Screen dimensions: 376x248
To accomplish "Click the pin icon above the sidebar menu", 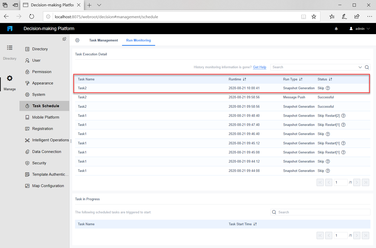I will [64, 39].
